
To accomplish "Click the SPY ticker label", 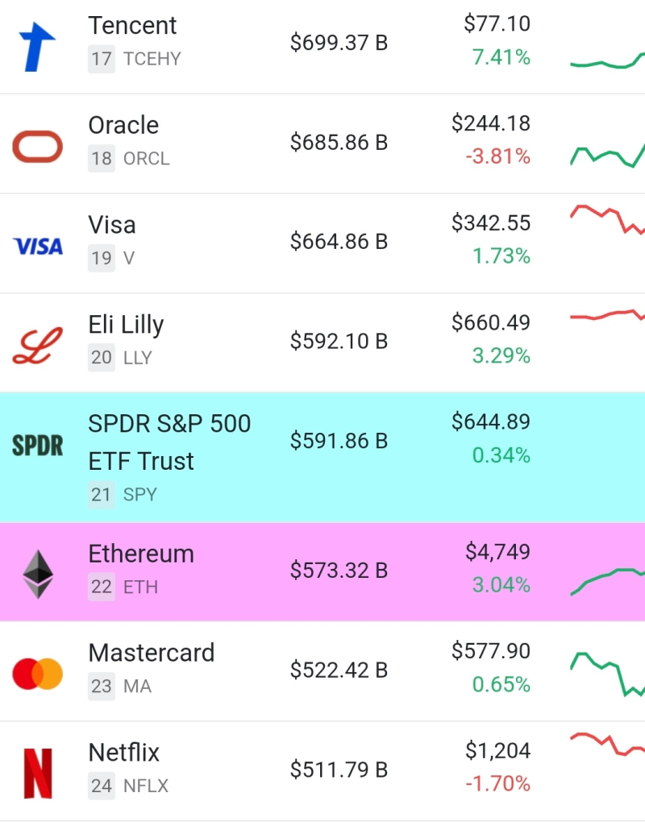I will click(x=140, y=495).
